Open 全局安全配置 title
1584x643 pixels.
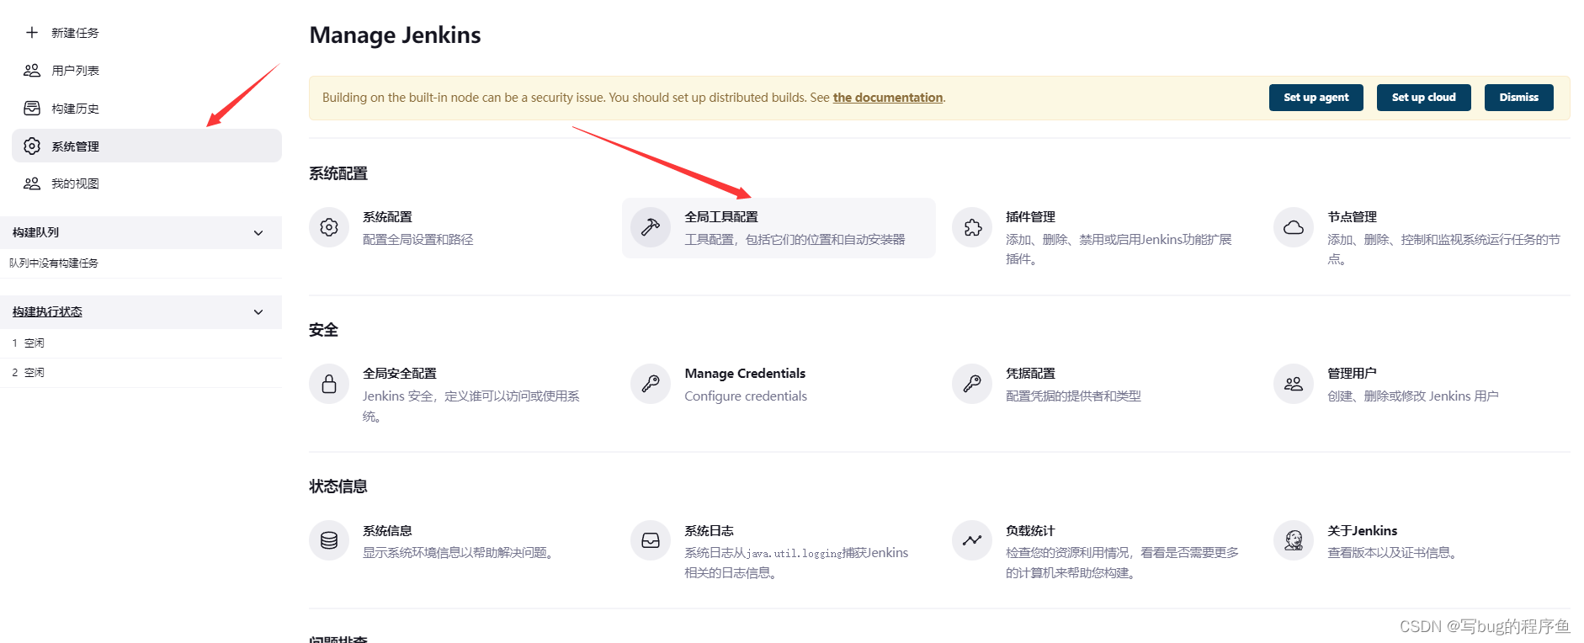pos(400,374)
